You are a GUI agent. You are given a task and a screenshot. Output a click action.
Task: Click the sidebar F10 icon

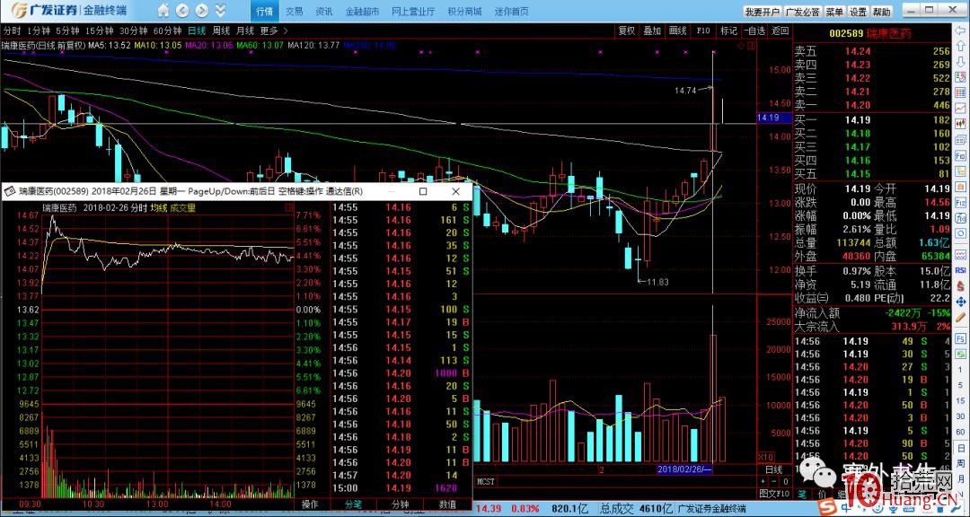coord(961,156)
